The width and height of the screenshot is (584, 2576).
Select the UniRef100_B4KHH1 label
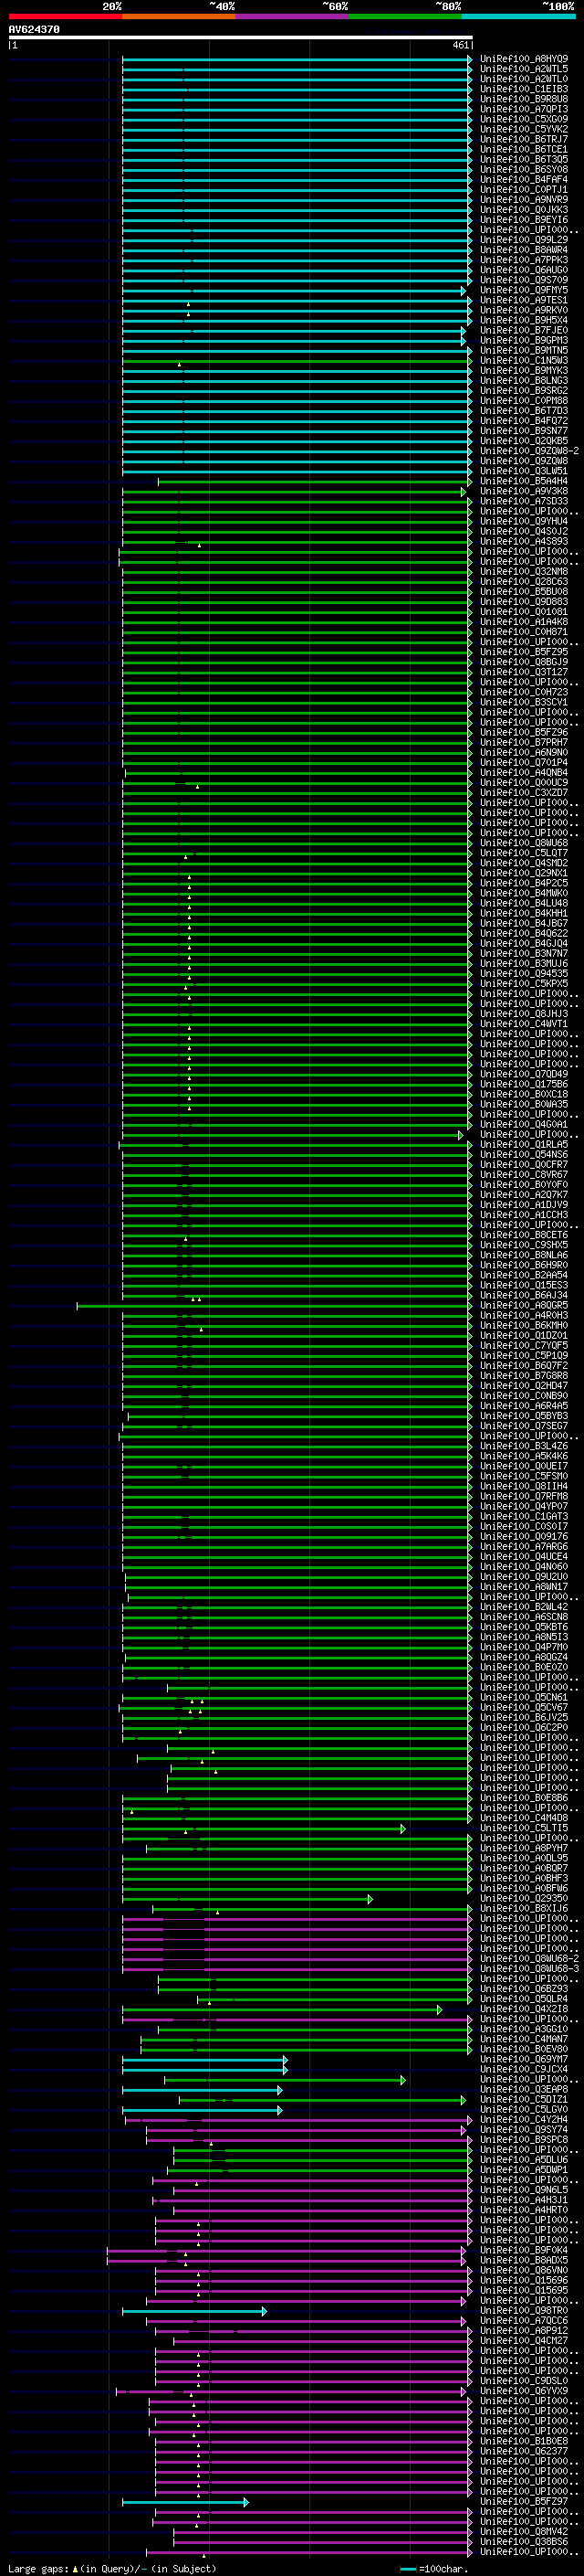(x=524, y=913)
